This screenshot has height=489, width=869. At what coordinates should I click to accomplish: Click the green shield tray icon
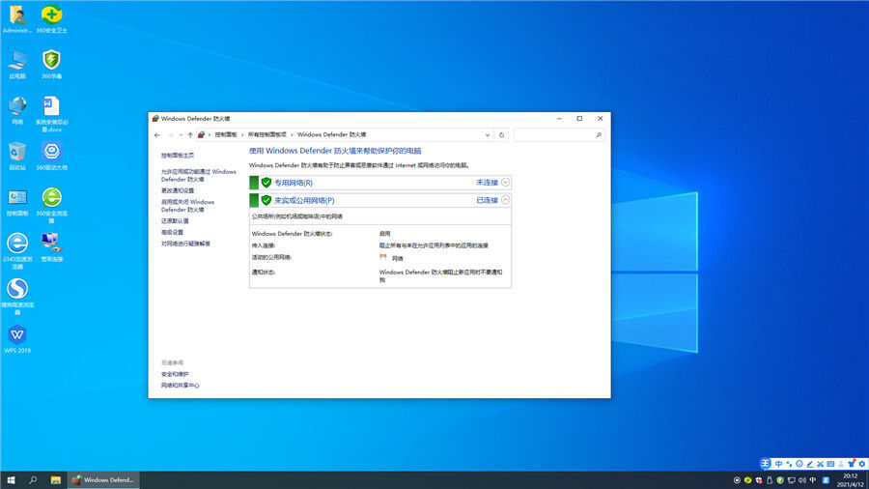click(x=780, y=480)
